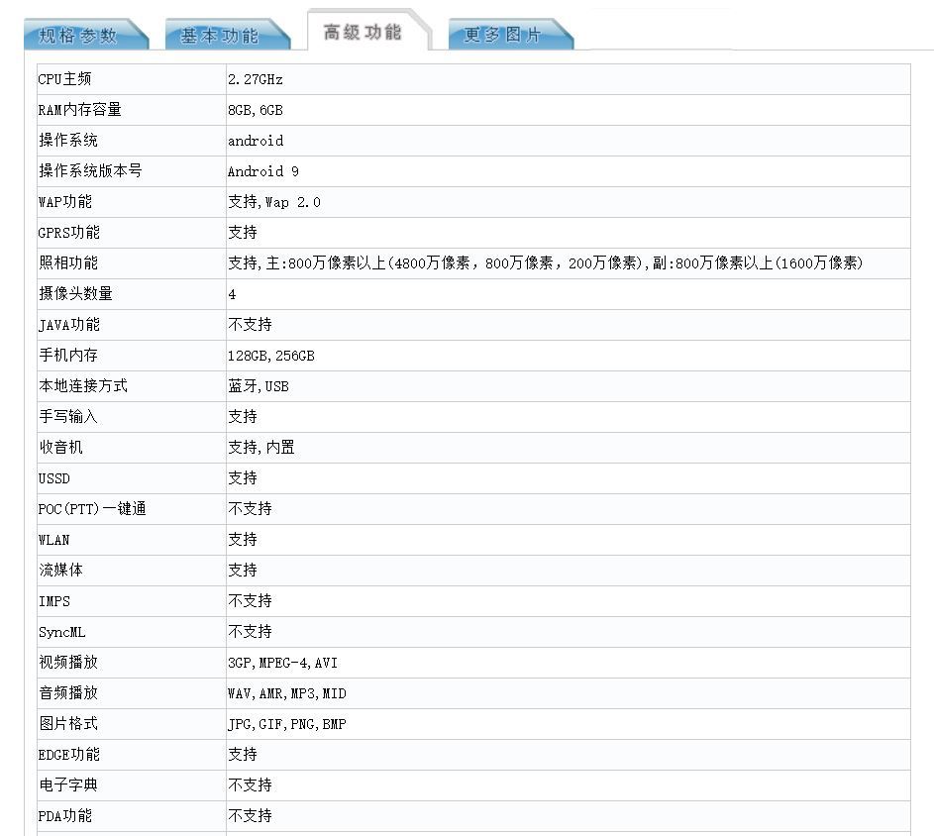Select the 128GB,256GB value
The width and height of the screenshot is (934, 836).
click(x=271, y=356)
